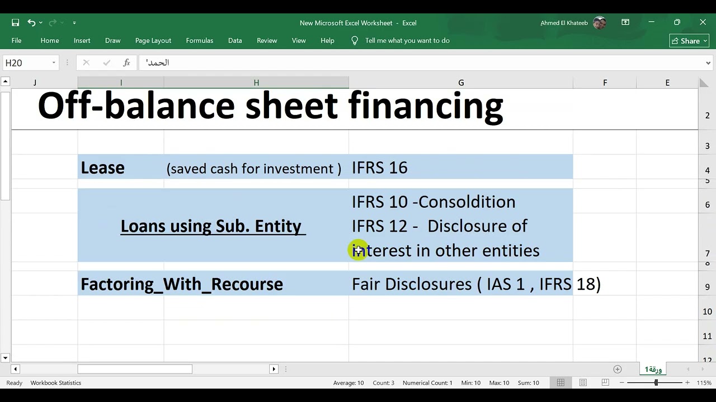Open the File menu

[16, 40]
